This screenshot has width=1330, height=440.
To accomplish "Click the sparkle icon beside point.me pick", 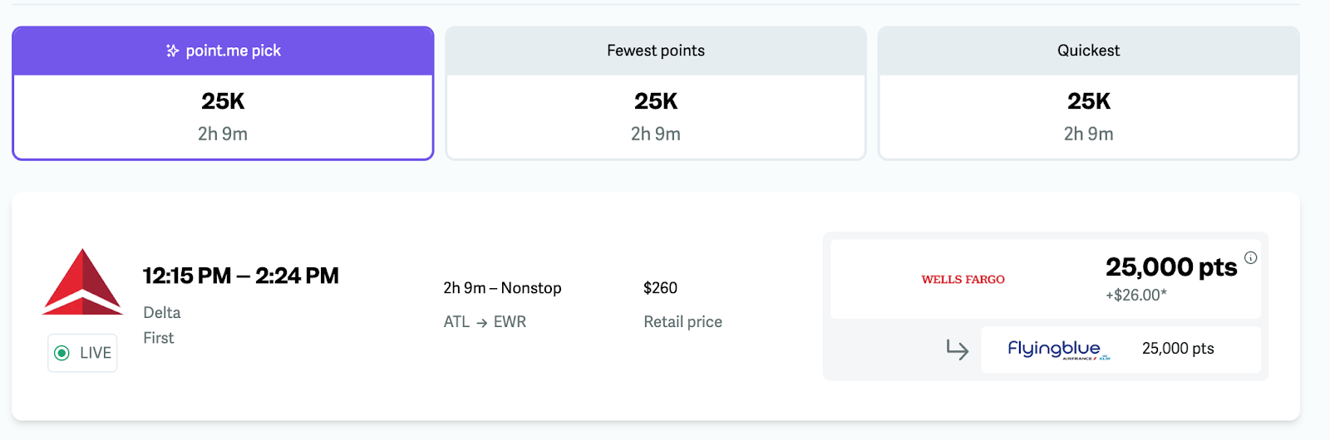I will tap(172, 51).
